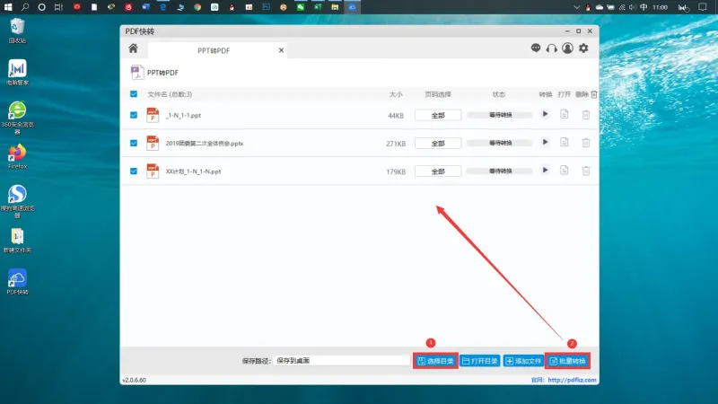Click the version label v2.0.6.60
Viewport: 718px width, 404px height.
click(x=134, y=380)
